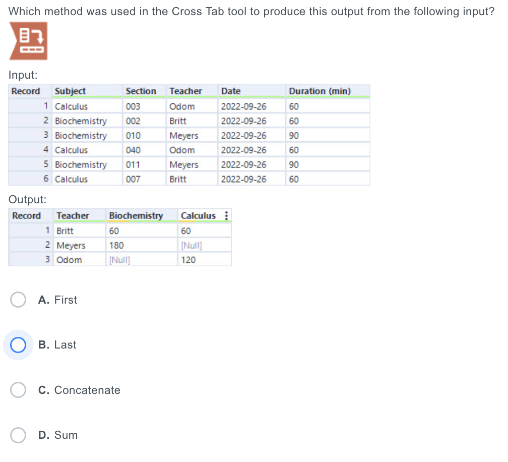Click the Biochemistry column header in the output table
508x462 pixels.
coord(142,215)
